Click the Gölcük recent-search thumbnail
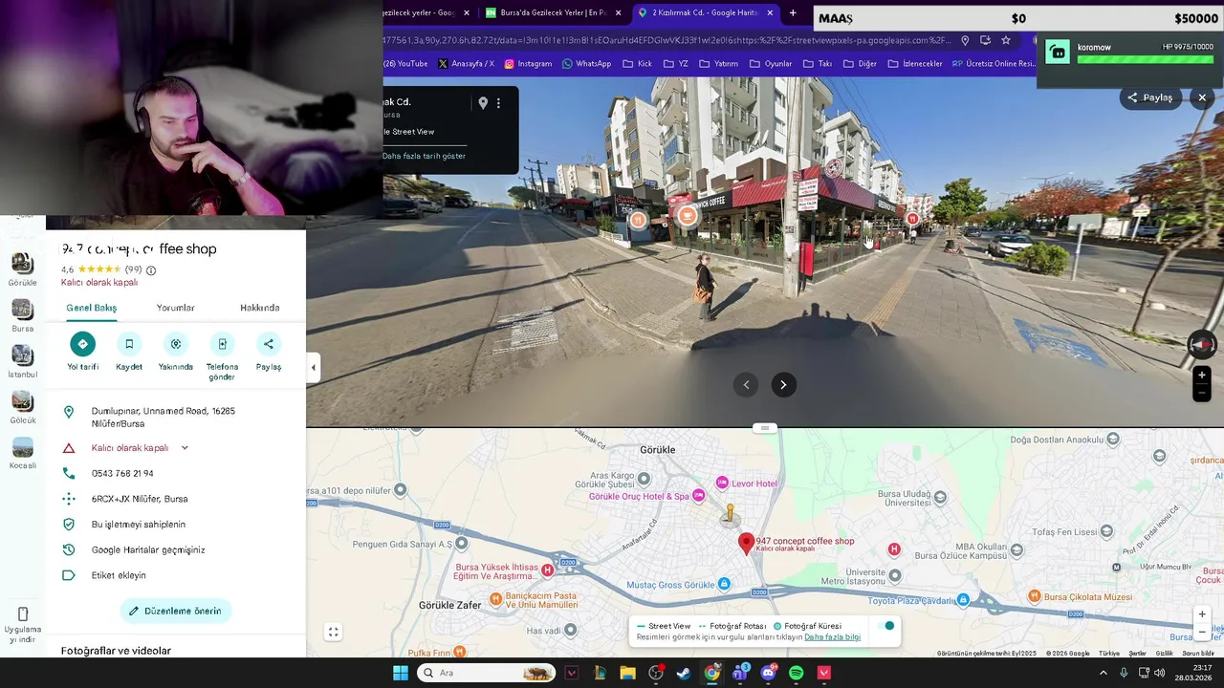The height and width of the screenshot is (688, 1224). point(22,401)
